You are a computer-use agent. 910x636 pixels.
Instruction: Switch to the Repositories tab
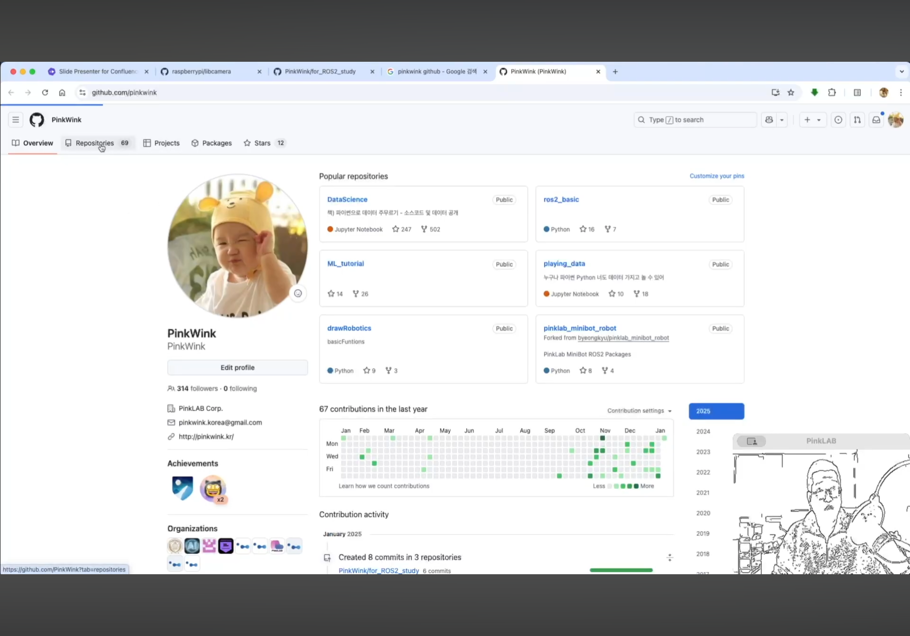pos(95,143)
